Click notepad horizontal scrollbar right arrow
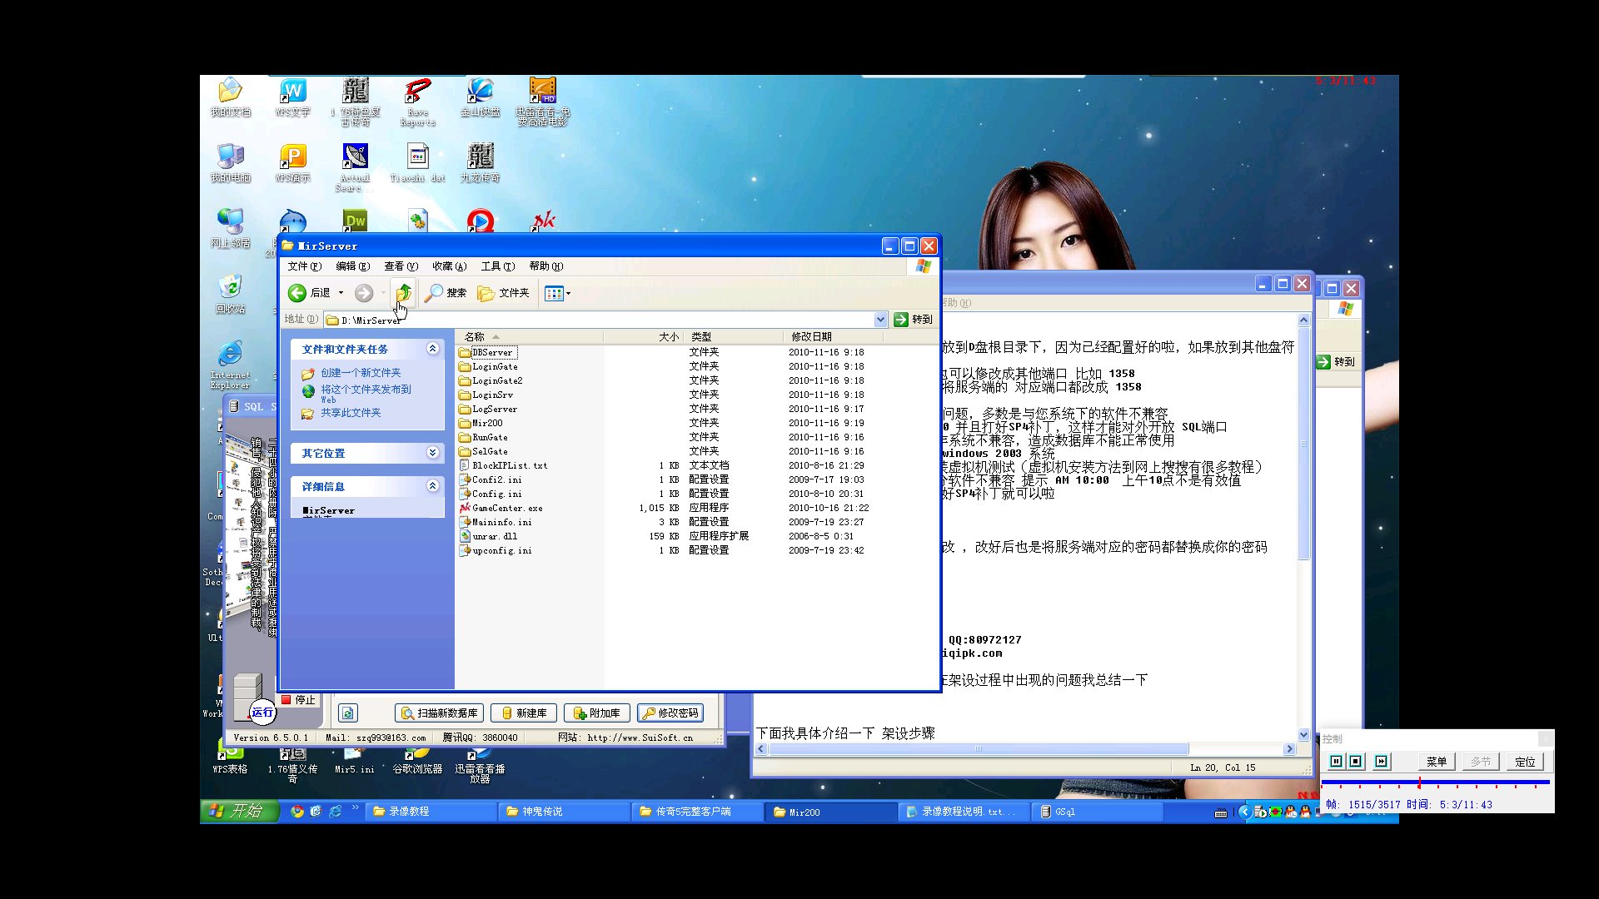The image size is (1599, 899). (1289, 749)
